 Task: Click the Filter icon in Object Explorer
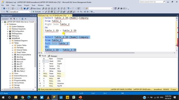pos(20,19)
